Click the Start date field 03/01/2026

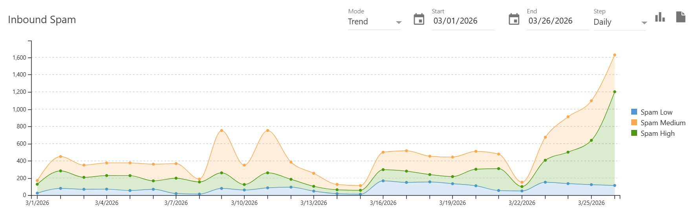point(456,21)
